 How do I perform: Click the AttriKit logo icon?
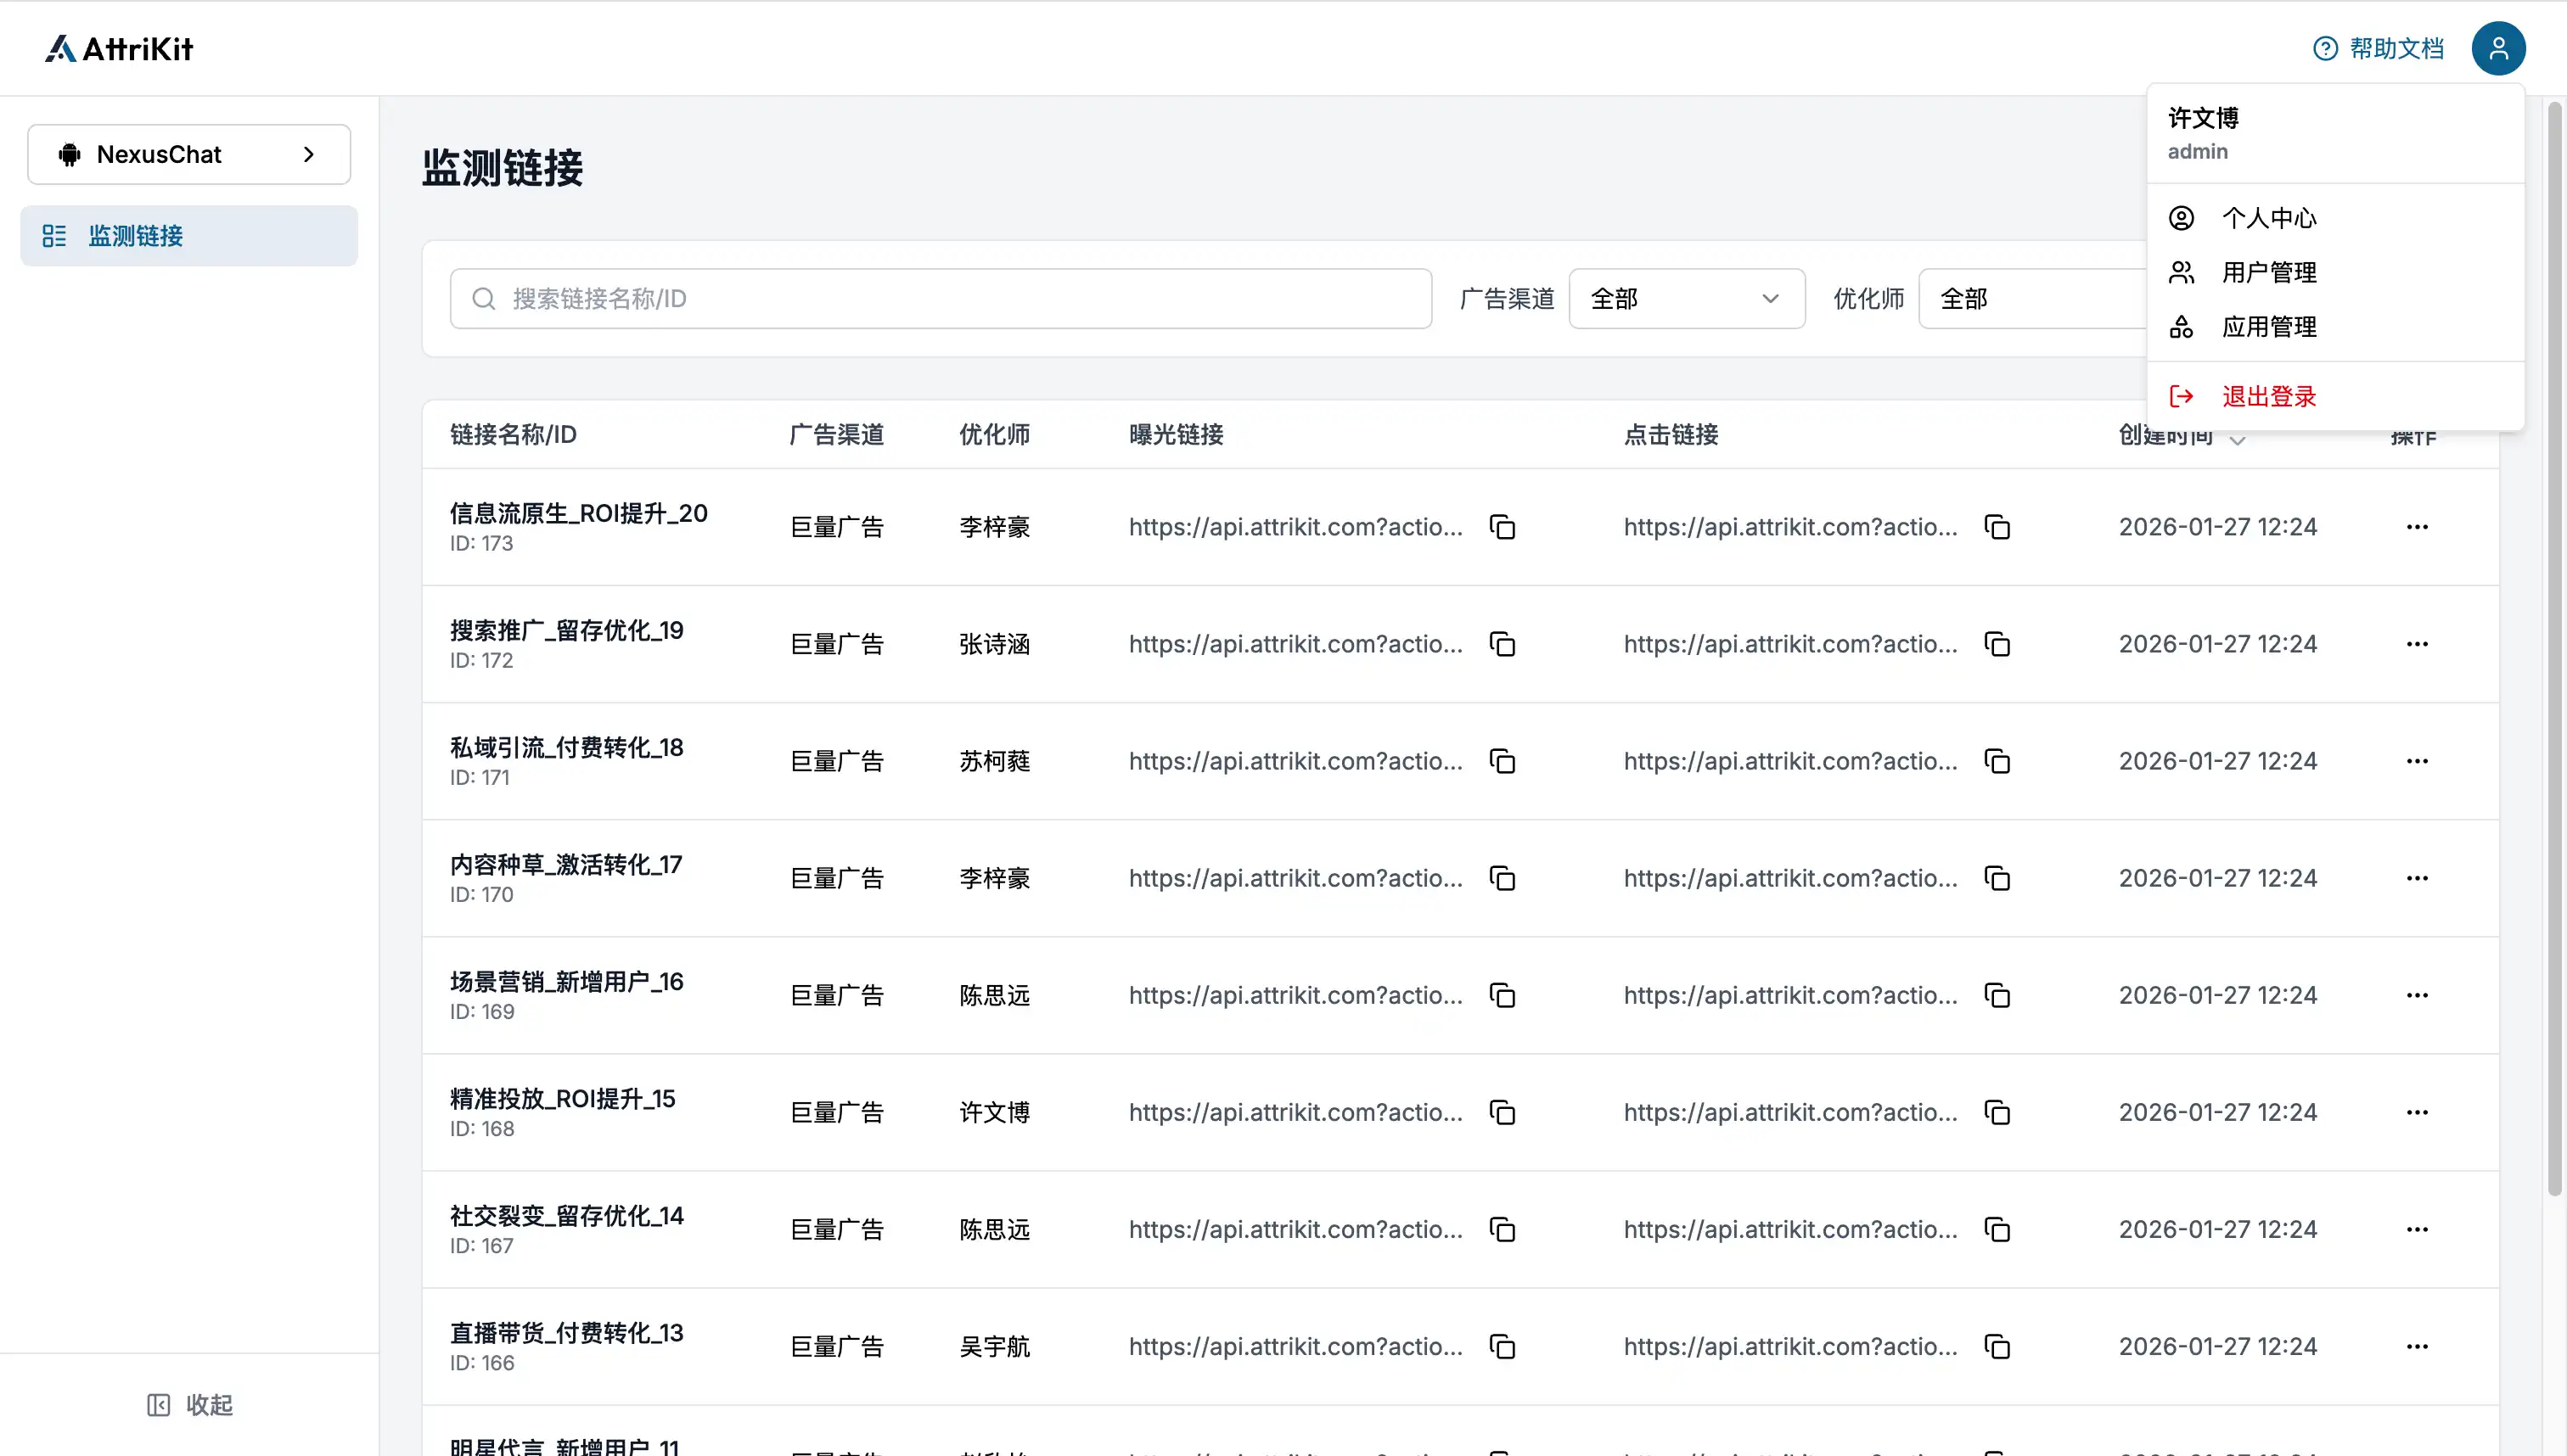tap(62, 47)
